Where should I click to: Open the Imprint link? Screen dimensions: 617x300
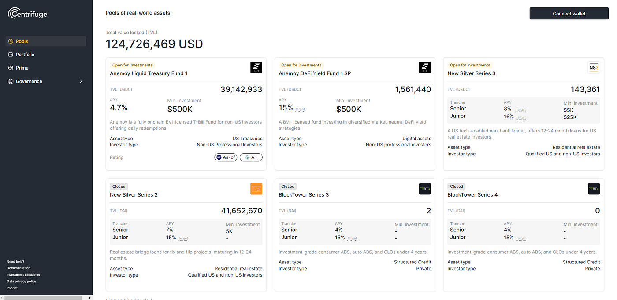(x=12, y=288)
